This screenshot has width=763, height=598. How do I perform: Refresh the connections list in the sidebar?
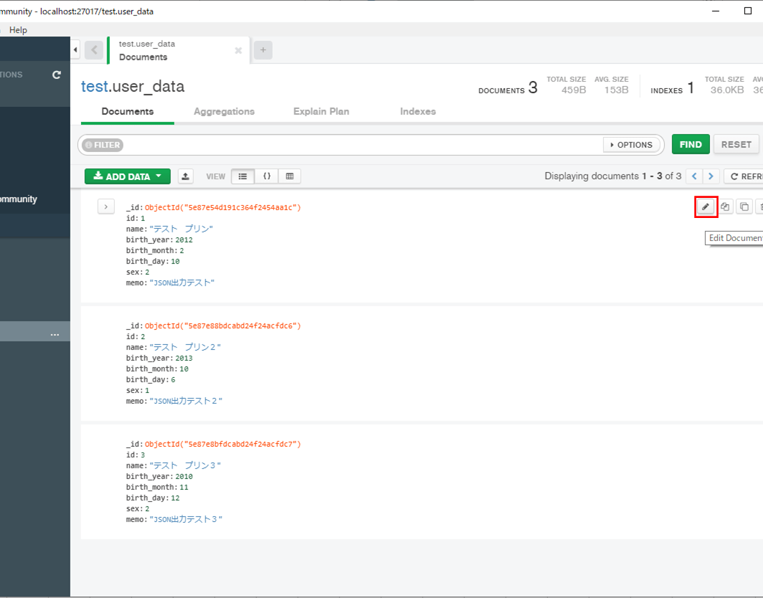tap(56, 74)
